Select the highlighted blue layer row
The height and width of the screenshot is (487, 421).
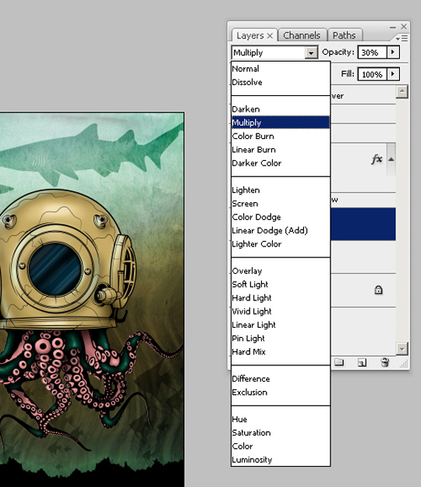[x=363, y=224]
